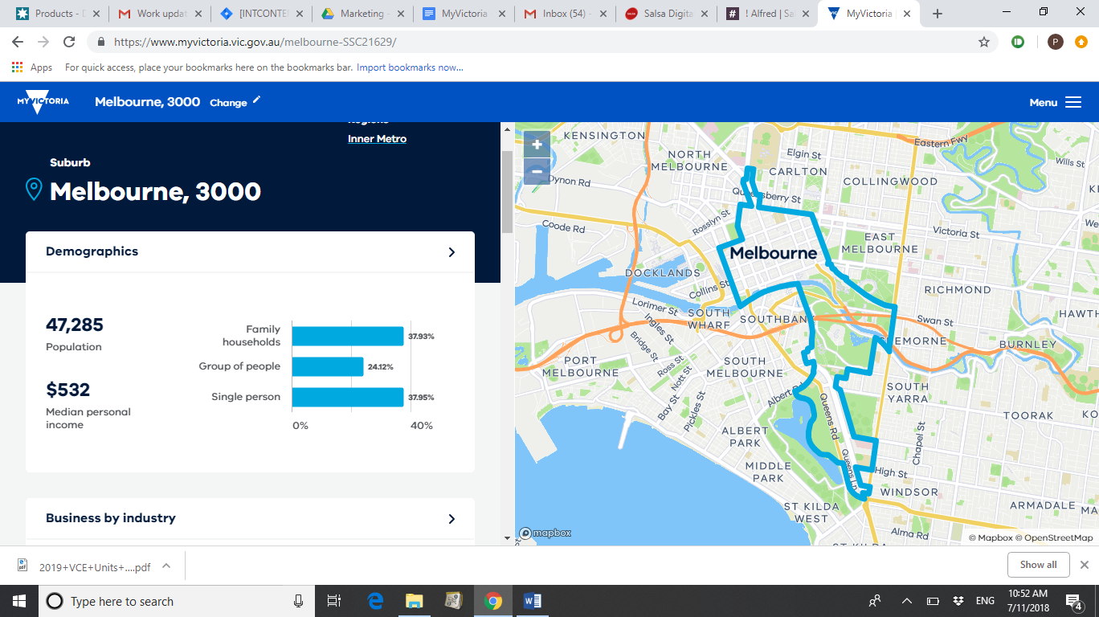This screenshot has width=1099, height=617.
Task: Open Task View in the taskbar
Action: (x=334, y=601)
